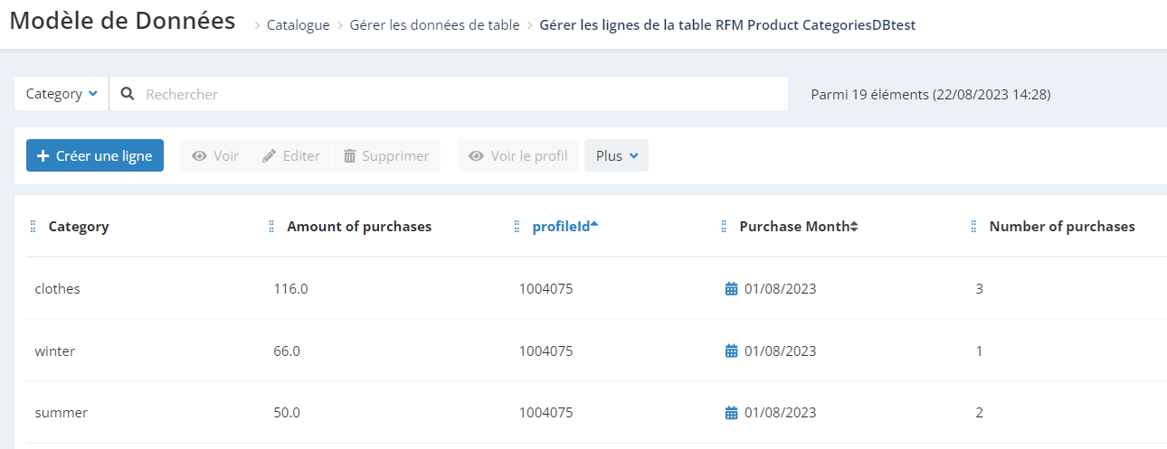
Task: Click the Voir le profil button
Action: (x=518, y=155)
